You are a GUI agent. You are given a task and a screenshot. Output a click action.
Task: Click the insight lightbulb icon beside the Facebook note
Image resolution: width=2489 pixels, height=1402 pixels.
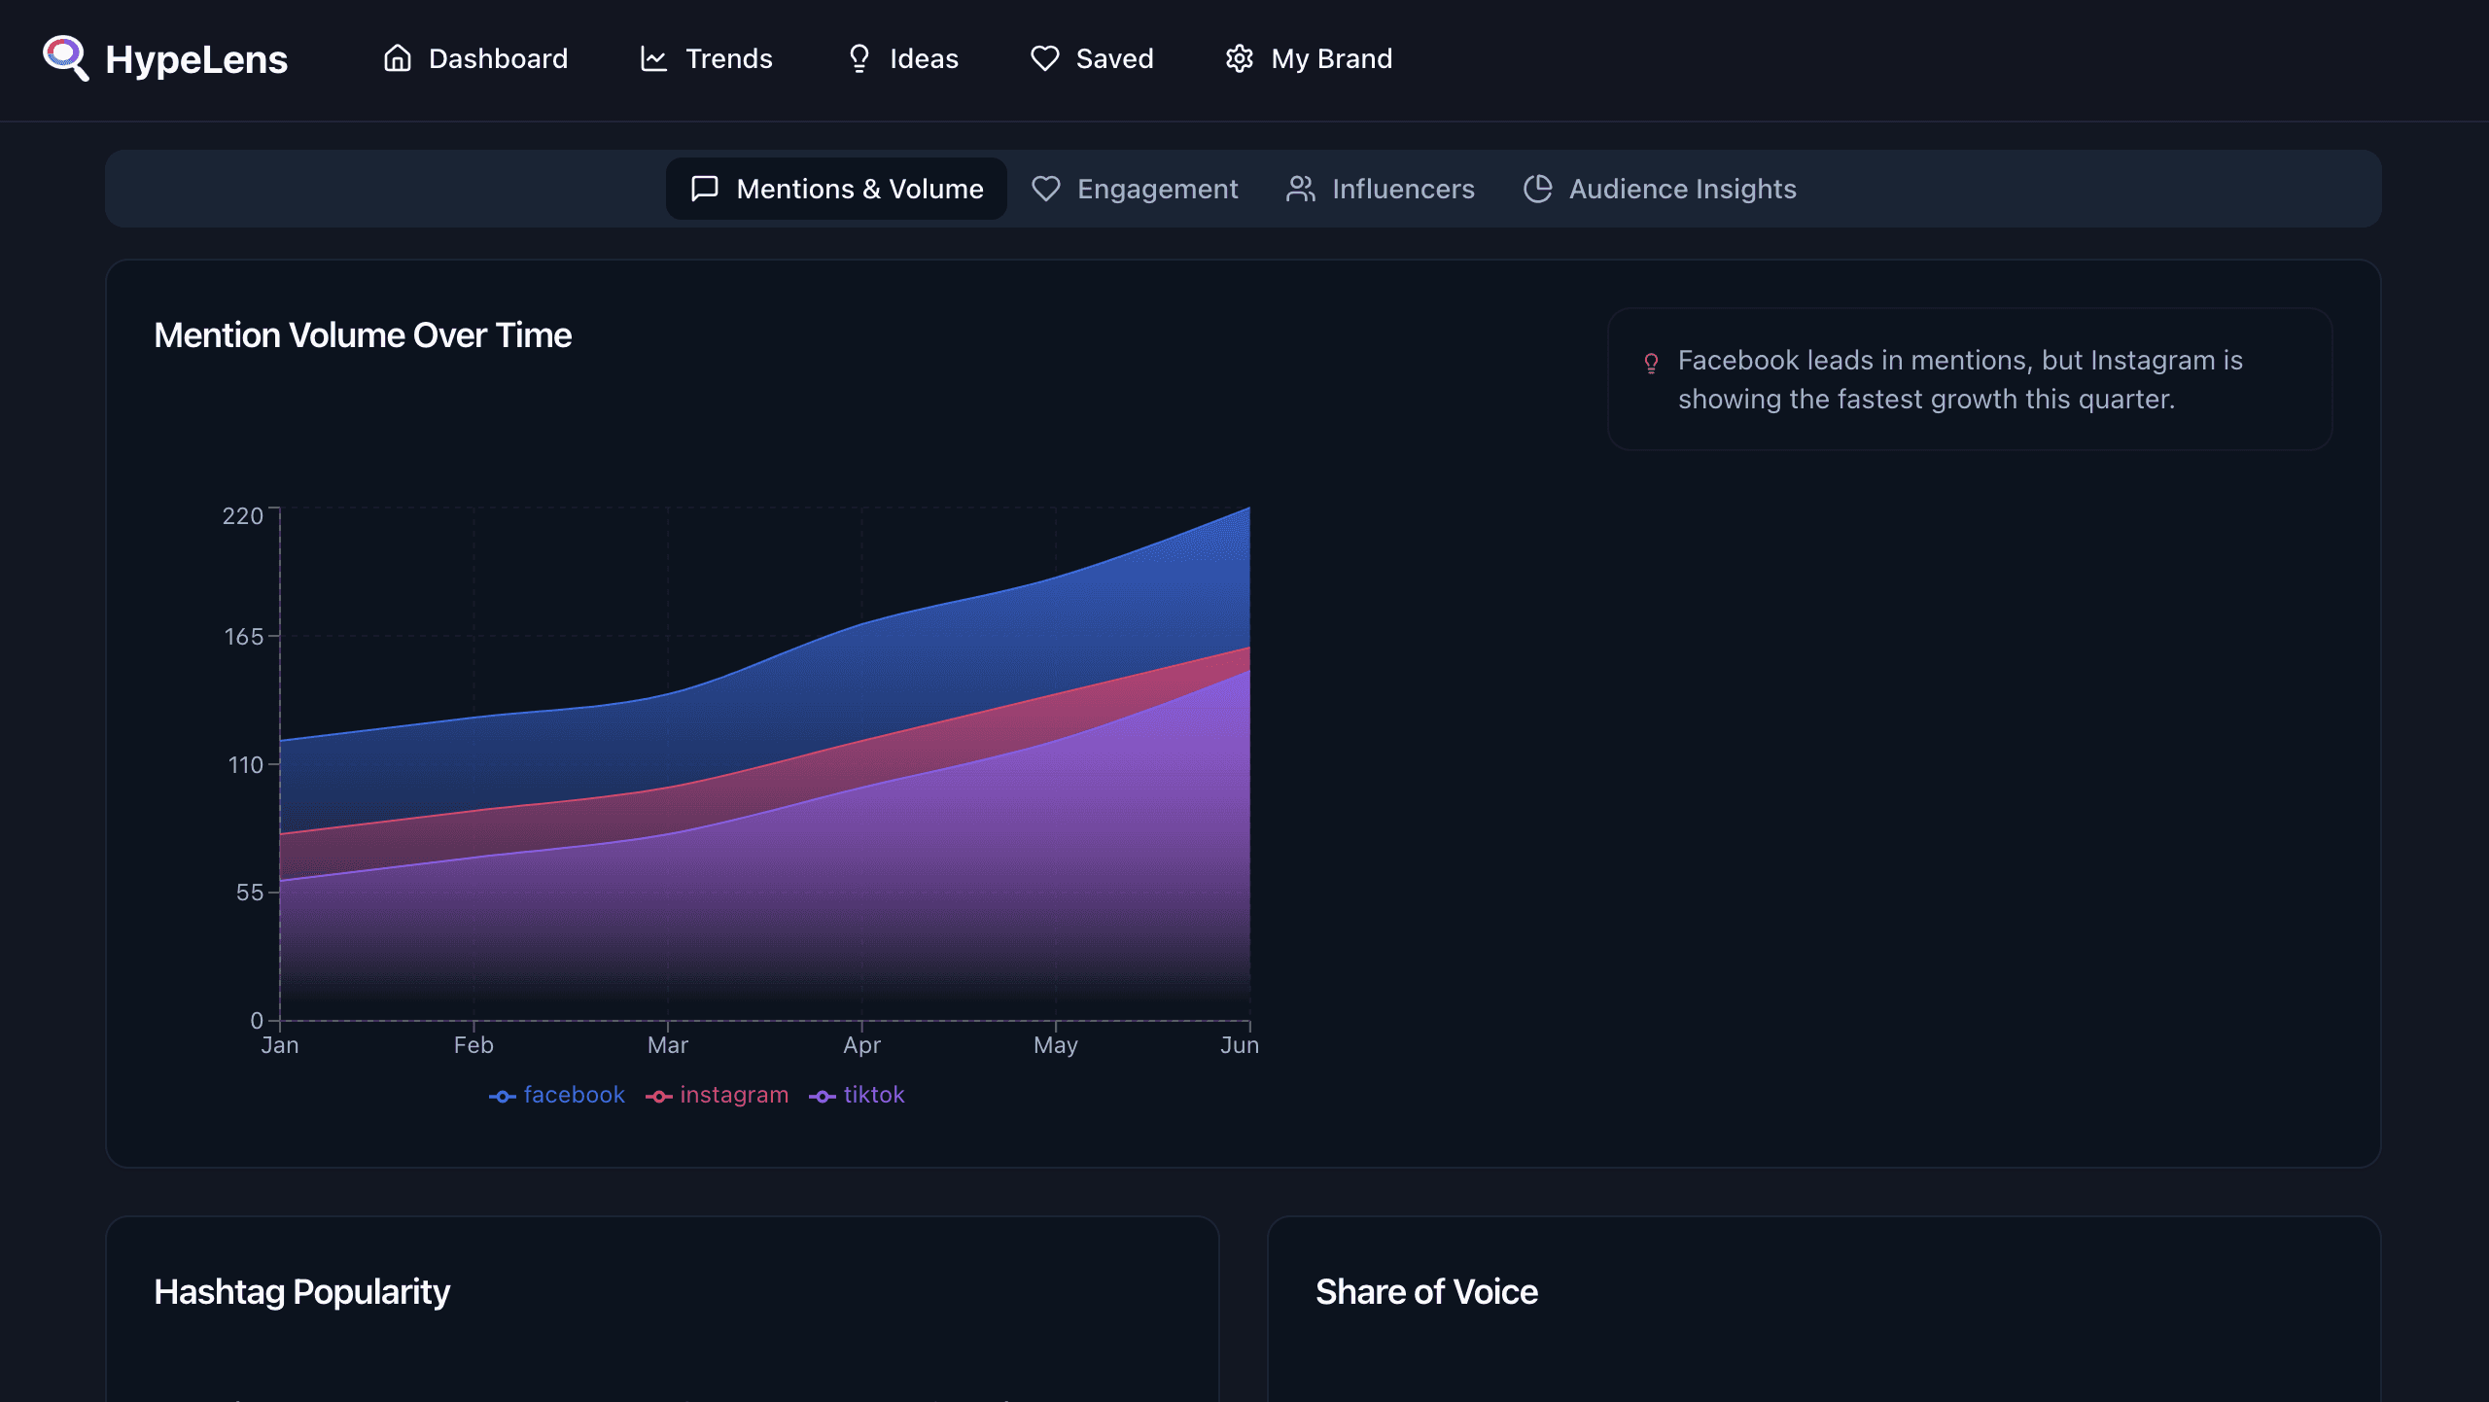[1651, 363]
